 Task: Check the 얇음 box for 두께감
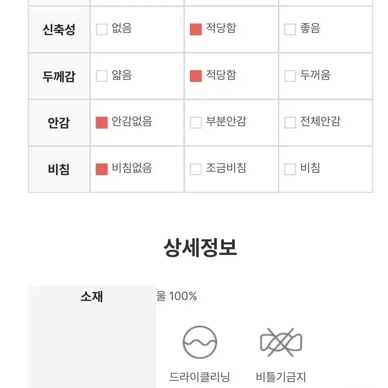(x=102, y=76)
